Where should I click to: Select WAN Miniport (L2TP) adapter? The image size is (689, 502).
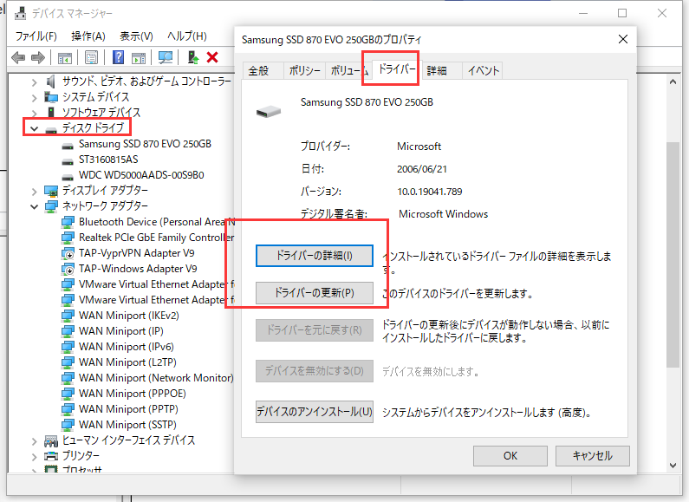127,362
